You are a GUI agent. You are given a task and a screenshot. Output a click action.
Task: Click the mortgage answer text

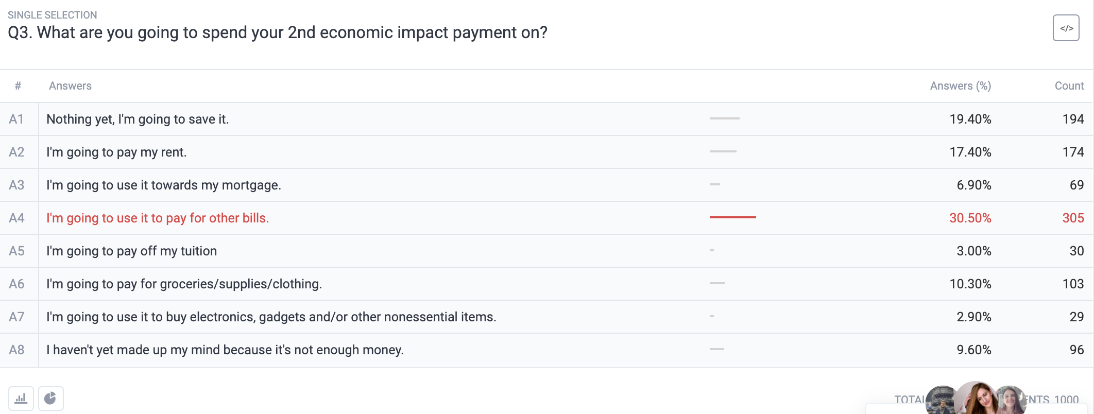click(x=164, y=185)
